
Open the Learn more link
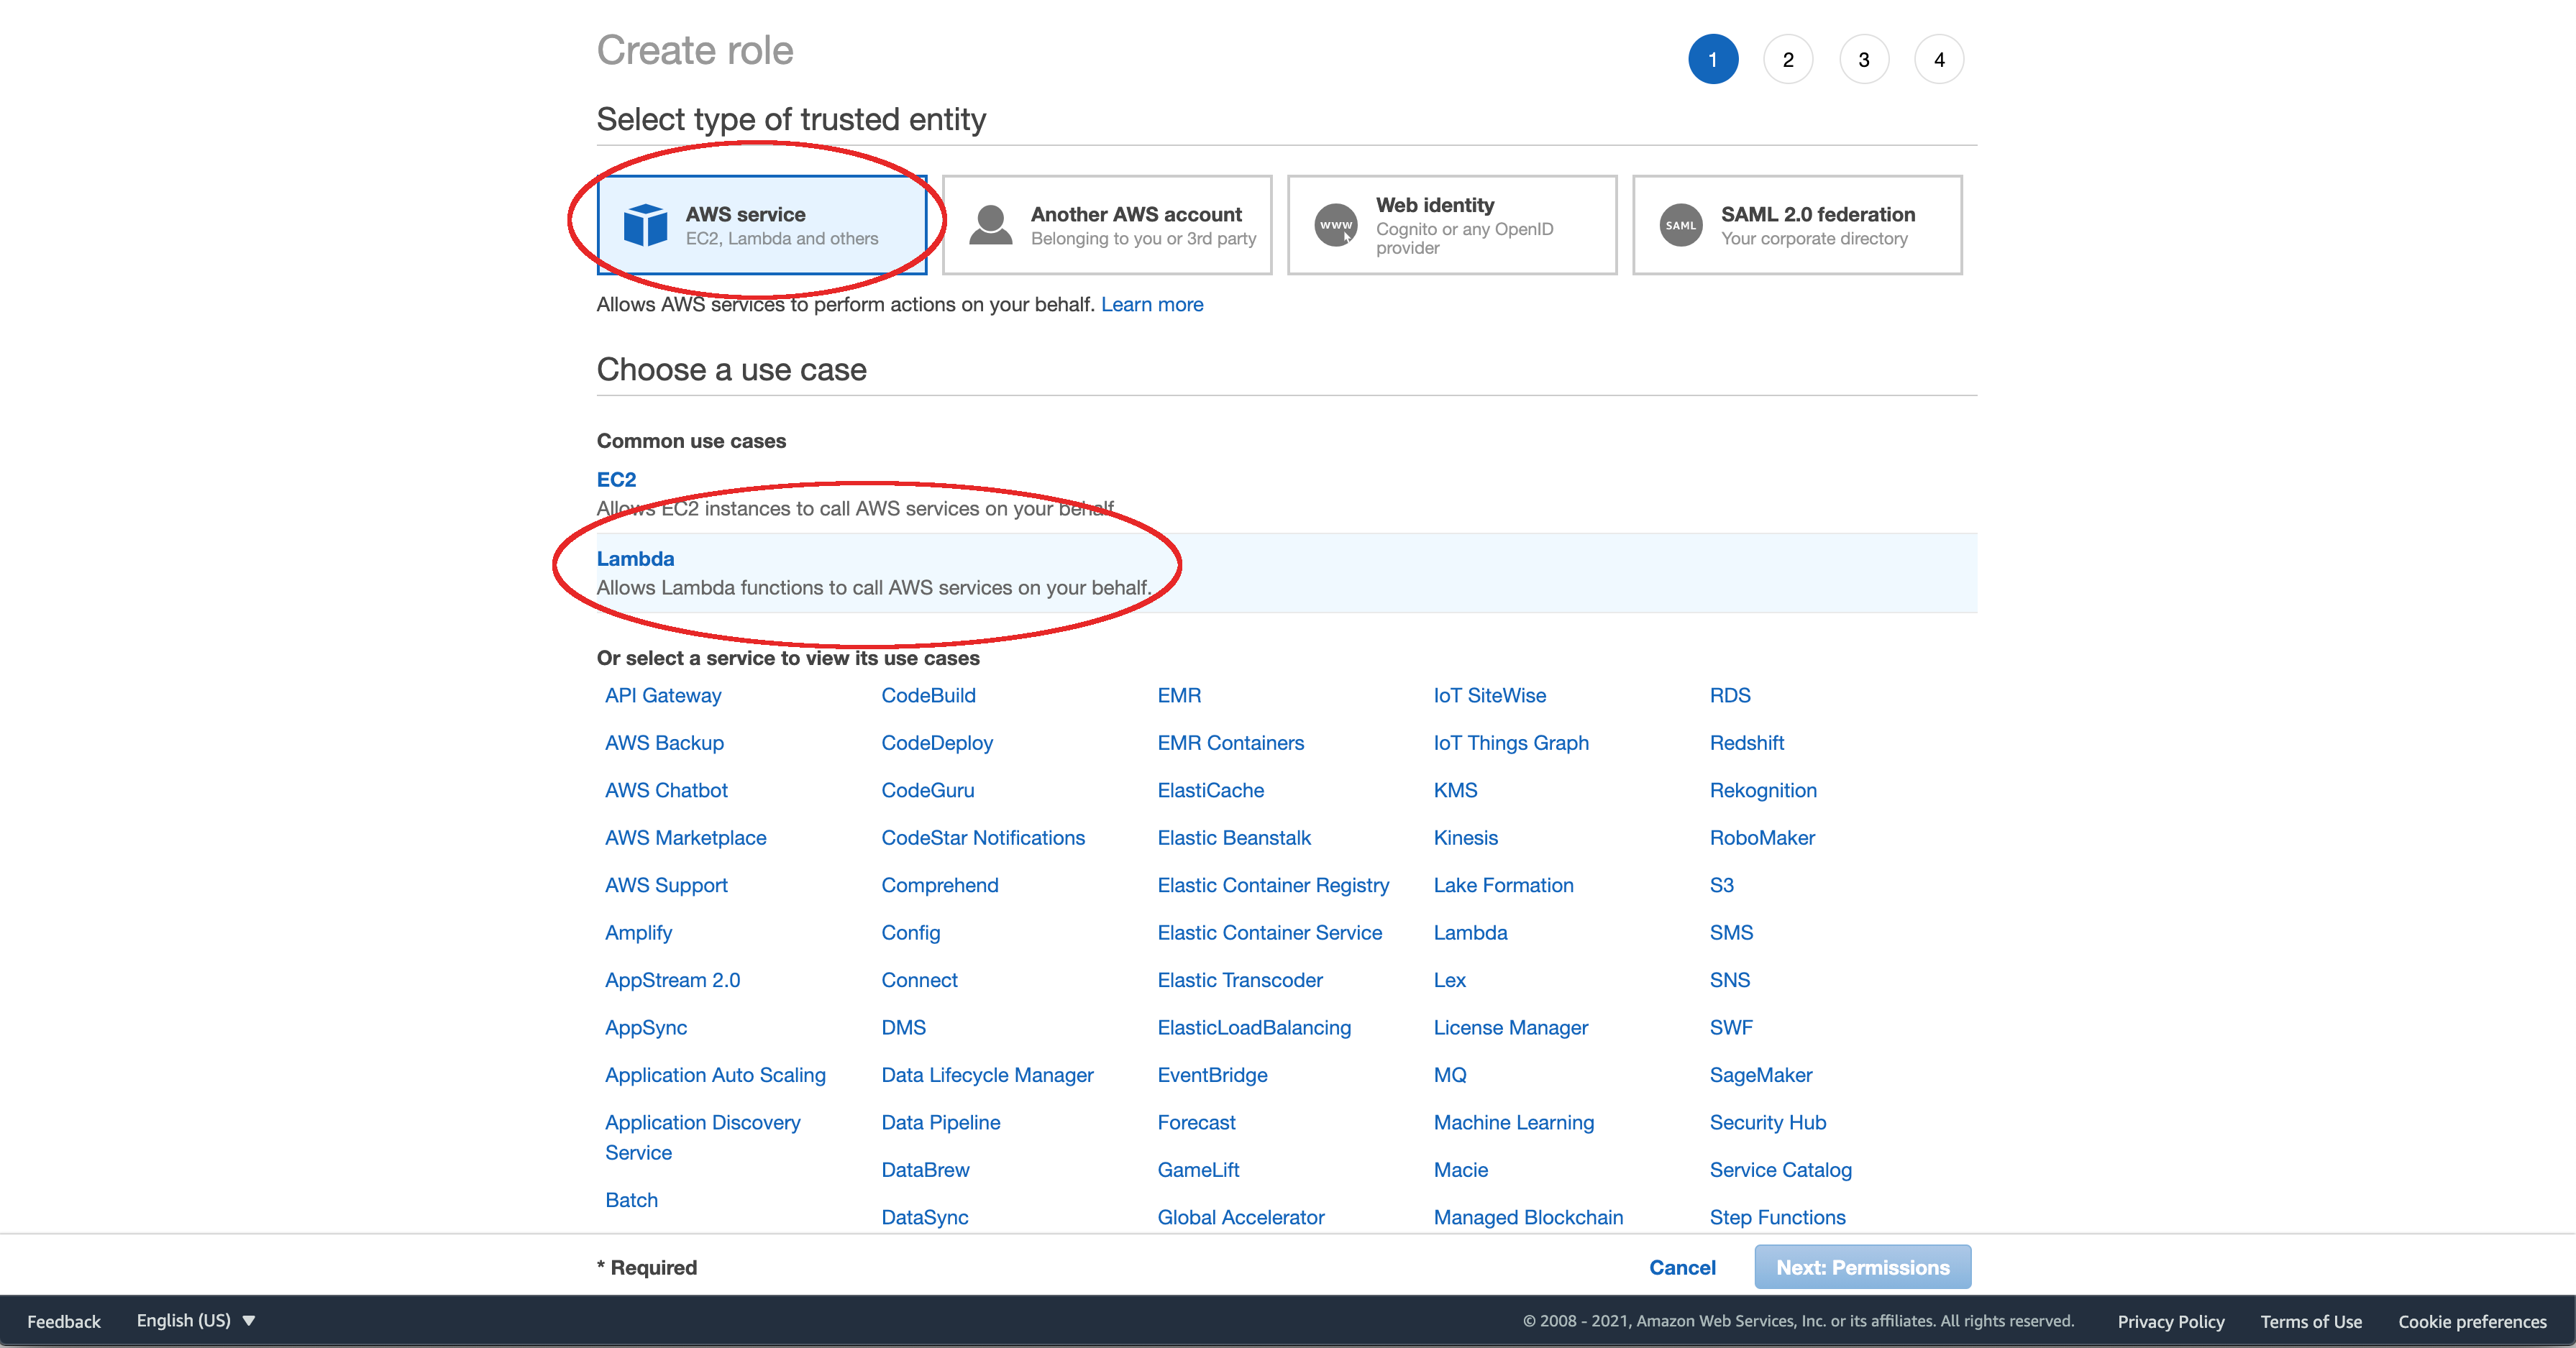point(1152,304)
